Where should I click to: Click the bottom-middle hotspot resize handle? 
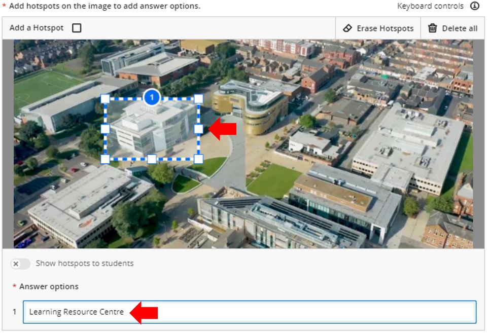coord(152,159)
